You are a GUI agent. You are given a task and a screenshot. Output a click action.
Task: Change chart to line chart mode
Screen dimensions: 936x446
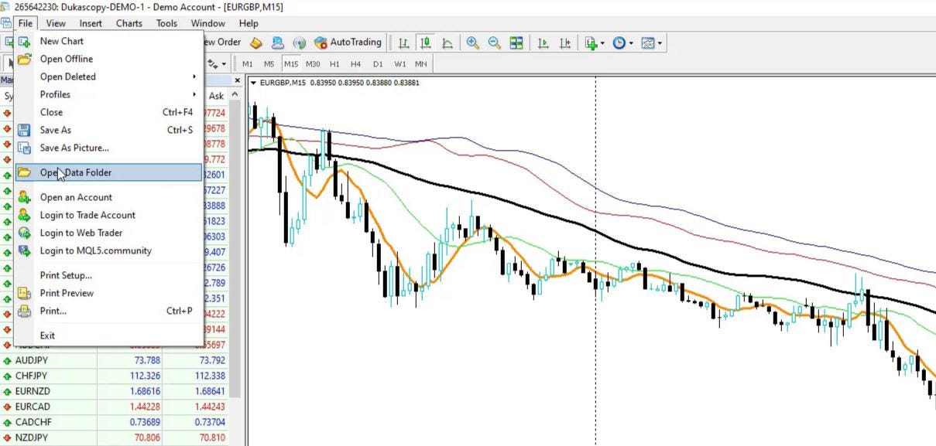coord(447,43)
